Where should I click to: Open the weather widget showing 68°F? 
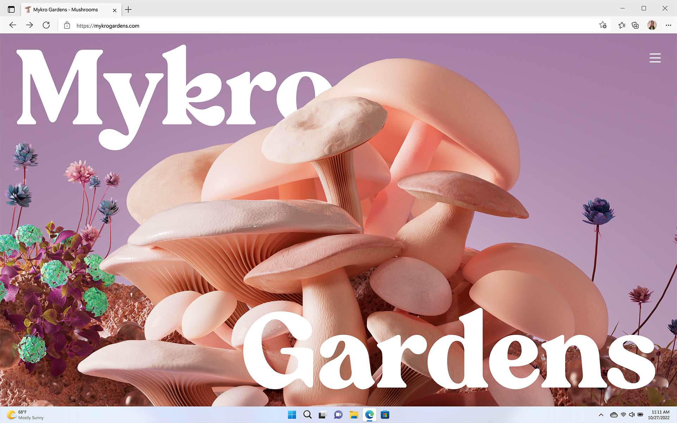(25, 415)
